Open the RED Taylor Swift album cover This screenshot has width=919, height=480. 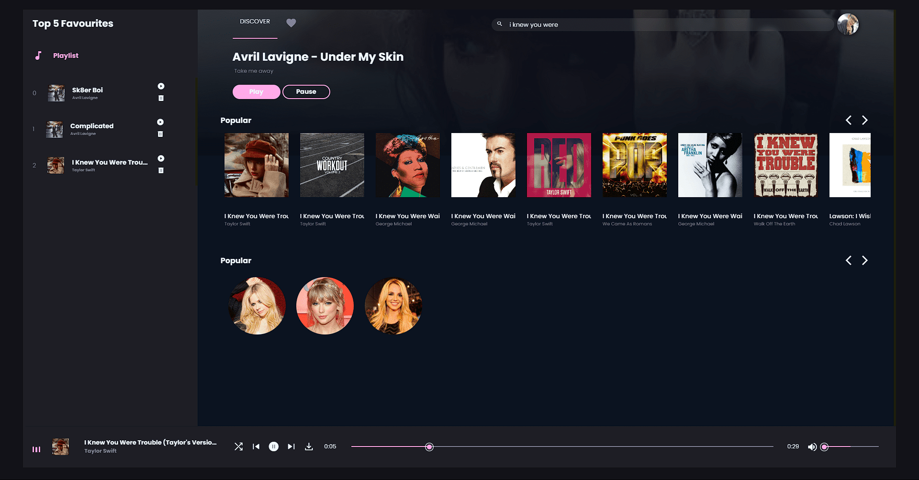559,165
